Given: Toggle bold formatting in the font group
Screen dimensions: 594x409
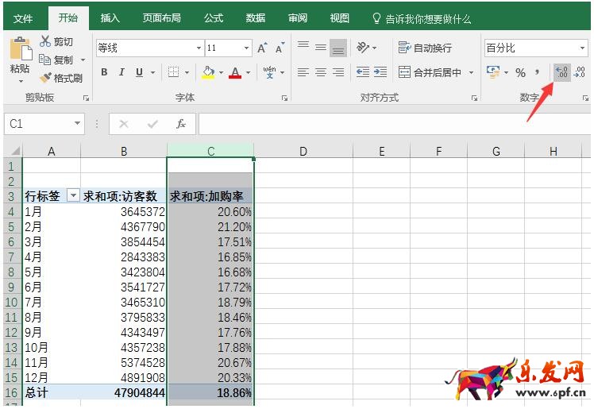Looking at the screenshot, I should click(x=104, y=73).
